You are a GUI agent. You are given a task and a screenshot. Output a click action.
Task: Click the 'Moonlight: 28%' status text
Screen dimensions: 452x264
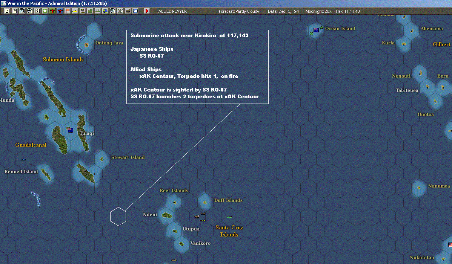pos(318,11)
